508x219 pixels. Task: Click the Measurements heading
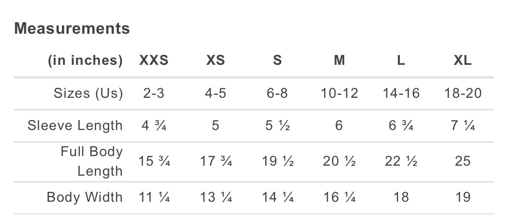(72, 29)
